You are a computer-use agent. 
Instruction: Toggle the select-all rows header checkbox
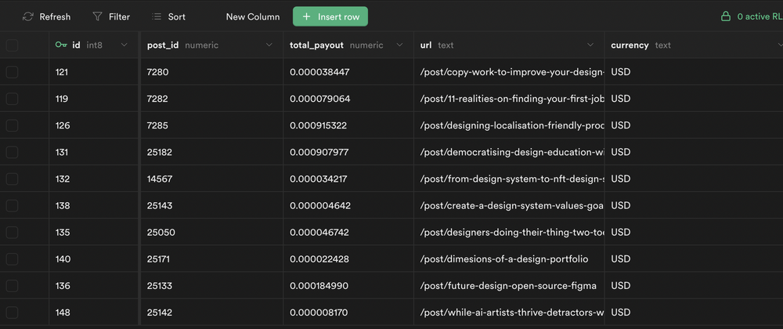point(12,45)
